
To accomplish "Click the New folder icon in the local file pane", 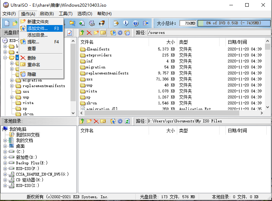I will 89,121.
